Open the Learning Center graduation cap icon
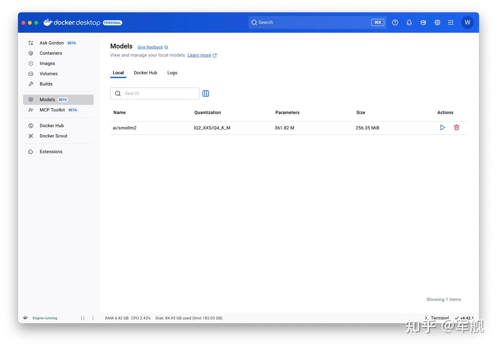Image resolution: width=497 pixels, height=347 pixels. [x=423, y=22]
